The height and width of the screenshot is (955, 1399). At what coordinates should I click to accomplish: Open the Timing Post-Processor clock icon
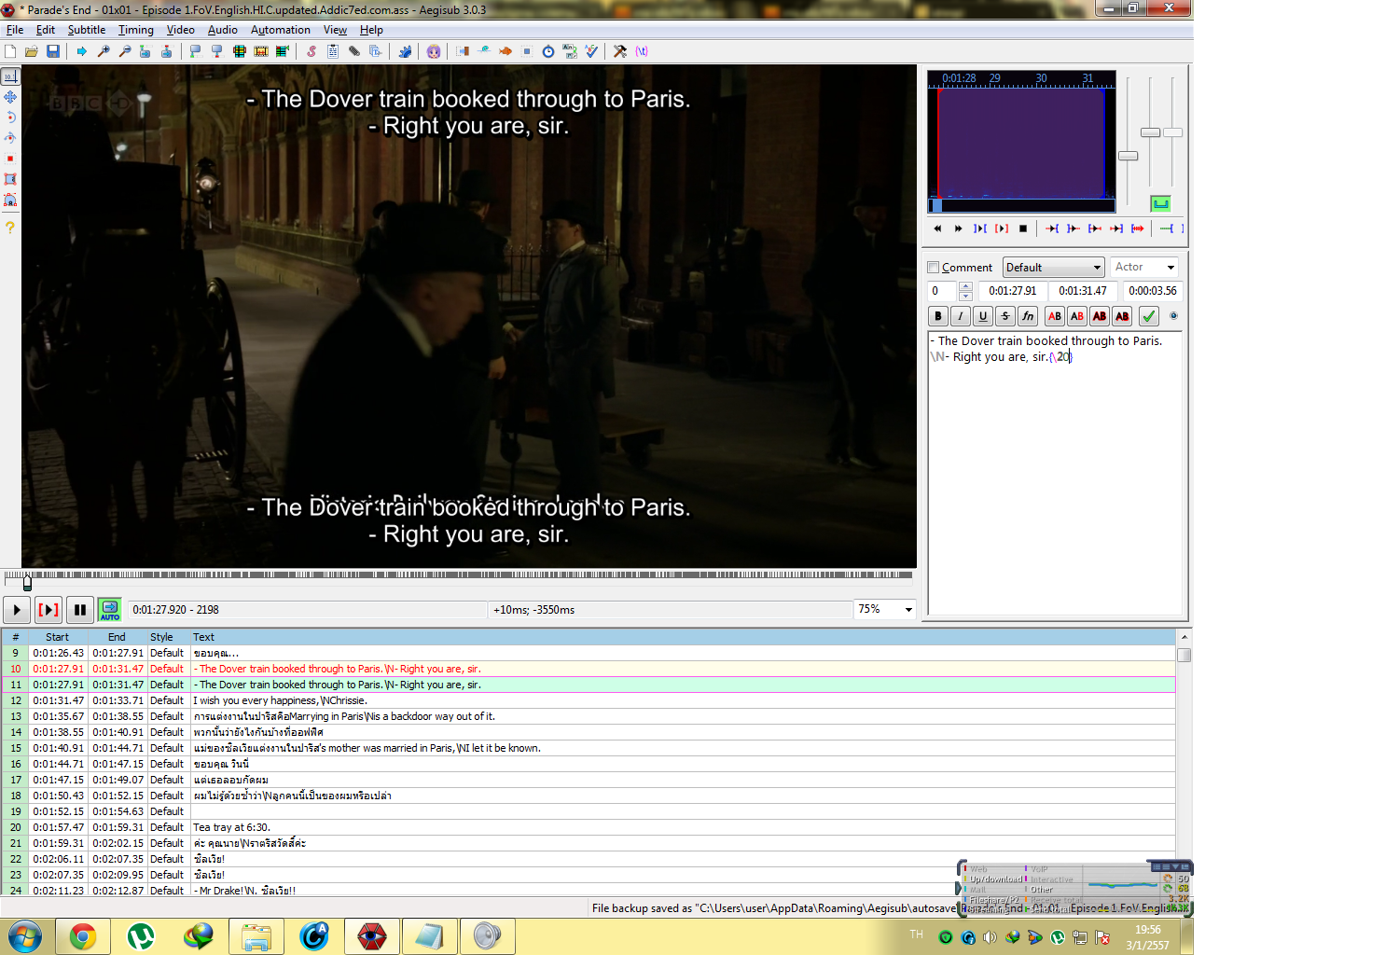point(548,51)
